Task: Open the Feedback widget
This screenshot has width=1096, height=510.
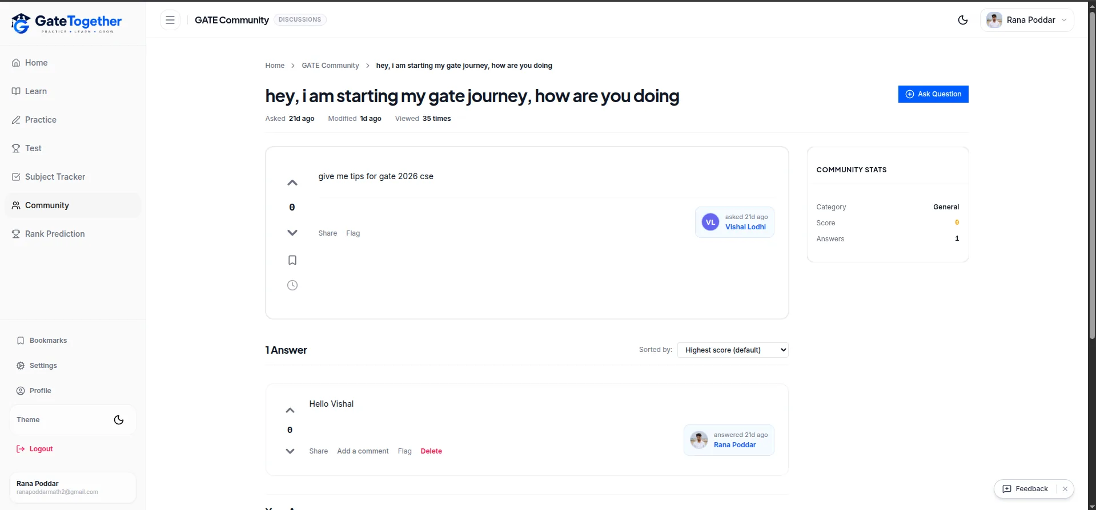Action: pyautogui.click(x=1026, y=489)
